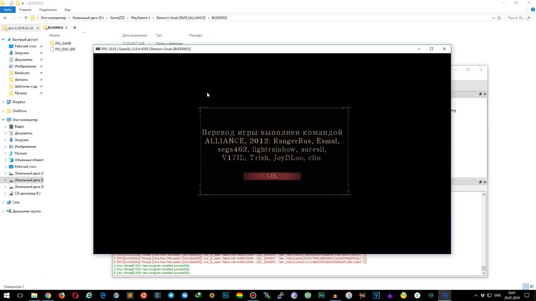The image size is (536, 301).
Task: Close the rpcs-3-2018-01-22 tab
Action: click(38, 28)
